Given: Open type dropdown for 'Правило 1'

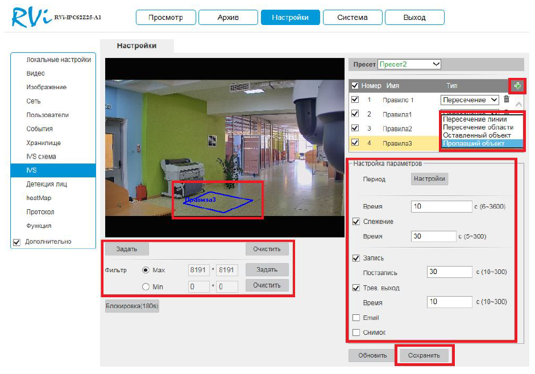Looking at the screenshot, I should point(471,100).
